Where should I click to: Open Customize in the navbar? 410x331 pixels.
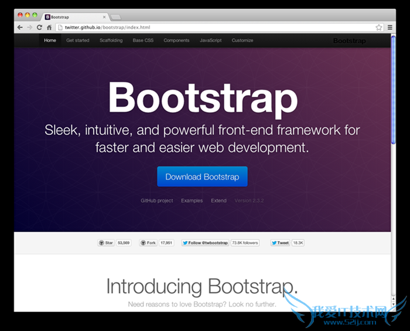(242, 40)
